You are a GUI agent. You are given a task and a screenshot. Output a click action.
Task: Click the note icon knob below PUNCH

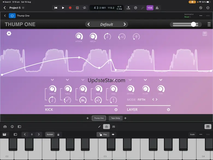52,100
